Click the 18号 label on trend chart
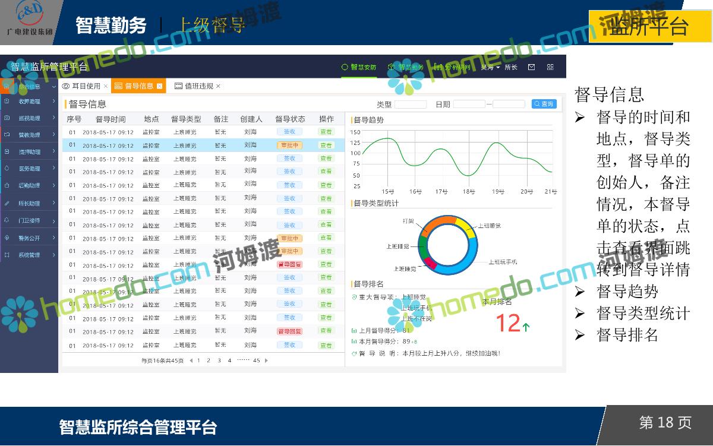Viewport: 713px width, 446px height. click(468, 192)
